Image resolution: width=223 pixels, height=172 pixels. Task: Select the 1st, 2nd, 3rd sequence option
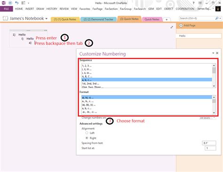point(147,83)
